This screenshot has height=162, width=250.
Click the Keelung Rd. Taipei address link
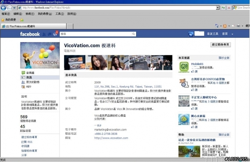[128, 86]
